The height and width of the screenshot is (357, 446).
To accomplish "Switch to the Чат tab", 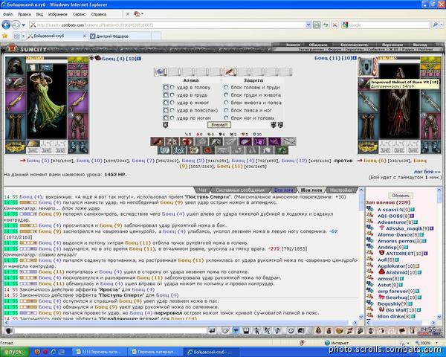I will [203, 190].
